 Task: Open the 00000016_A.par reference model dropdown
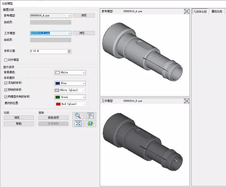69,15
